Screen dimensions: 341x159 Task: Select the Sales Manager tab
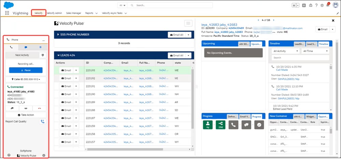(74, 13)
